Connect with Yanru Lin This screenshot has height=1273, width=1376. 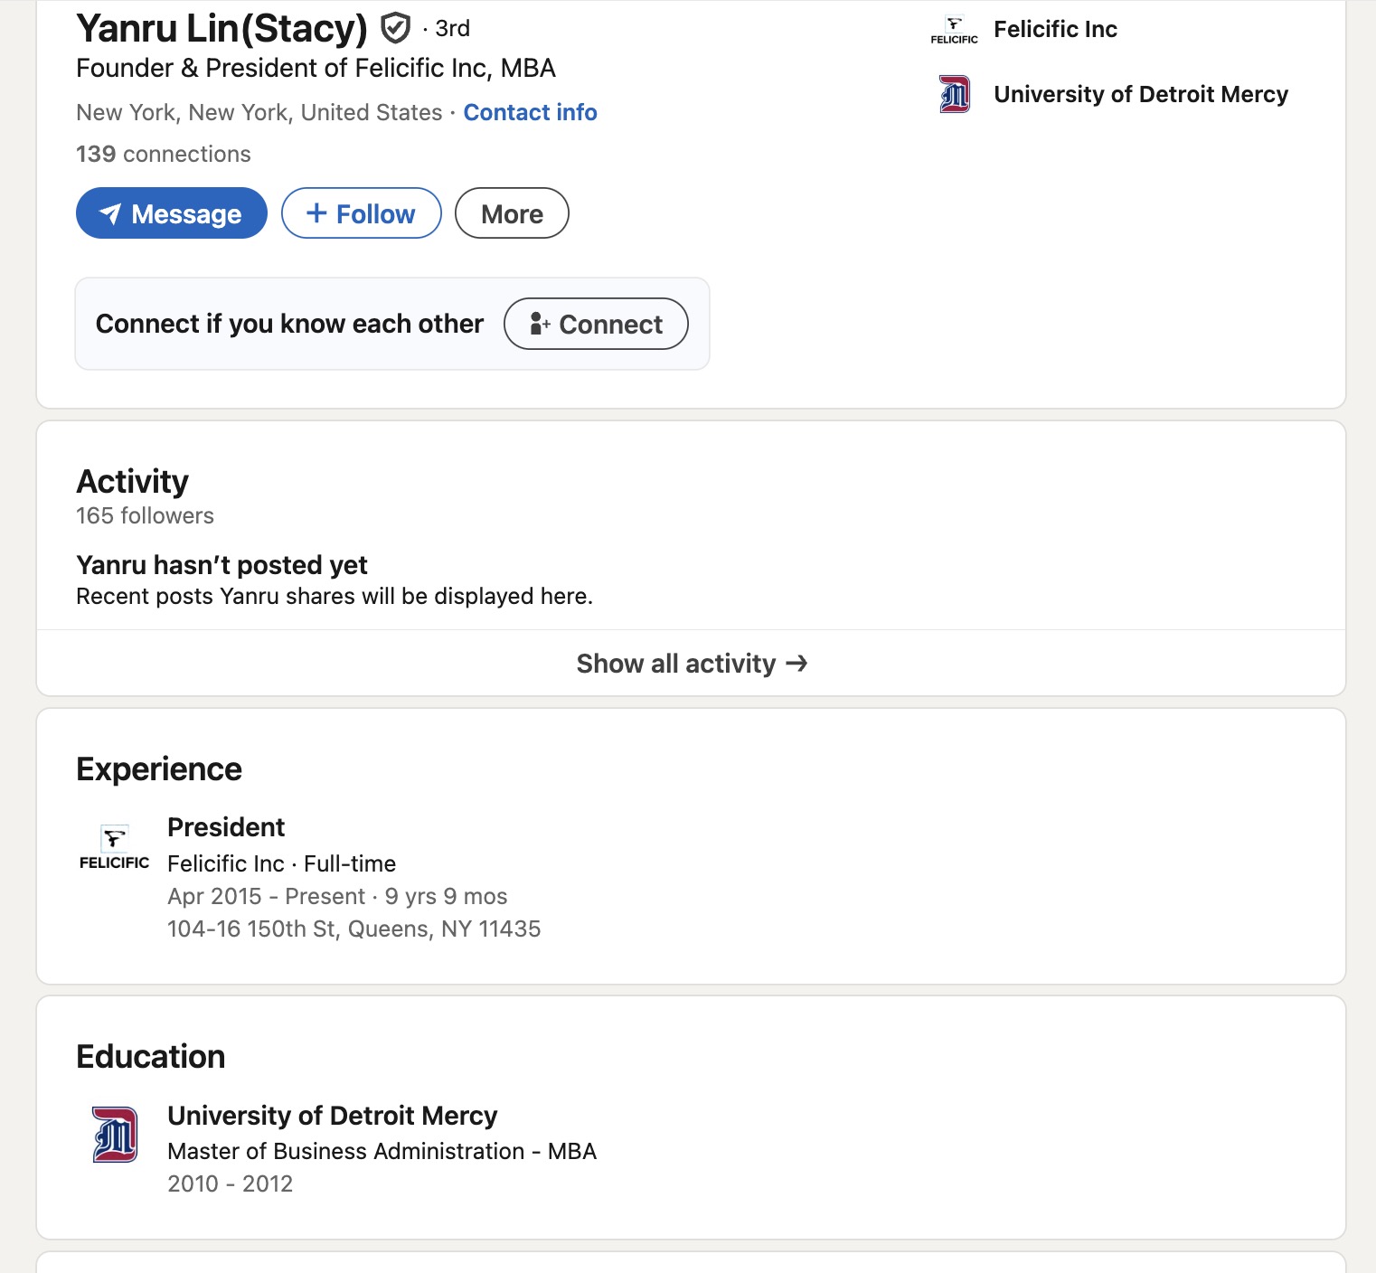pos(596,324)
